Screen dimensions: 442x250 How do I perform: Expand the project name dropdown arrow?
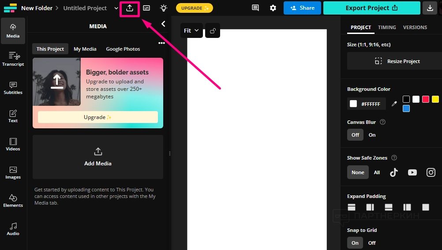coord(116,8)
